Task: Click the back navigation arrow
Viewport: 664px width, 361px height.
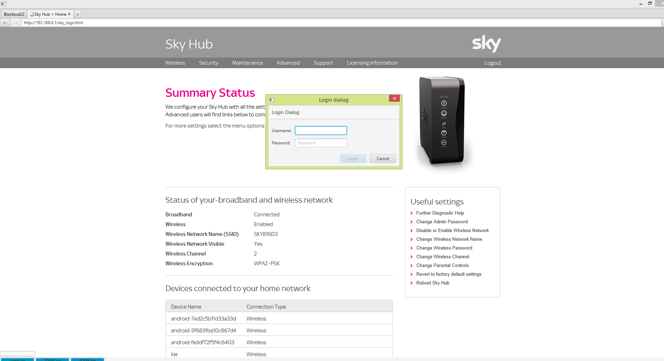Action: coord(5,22)
